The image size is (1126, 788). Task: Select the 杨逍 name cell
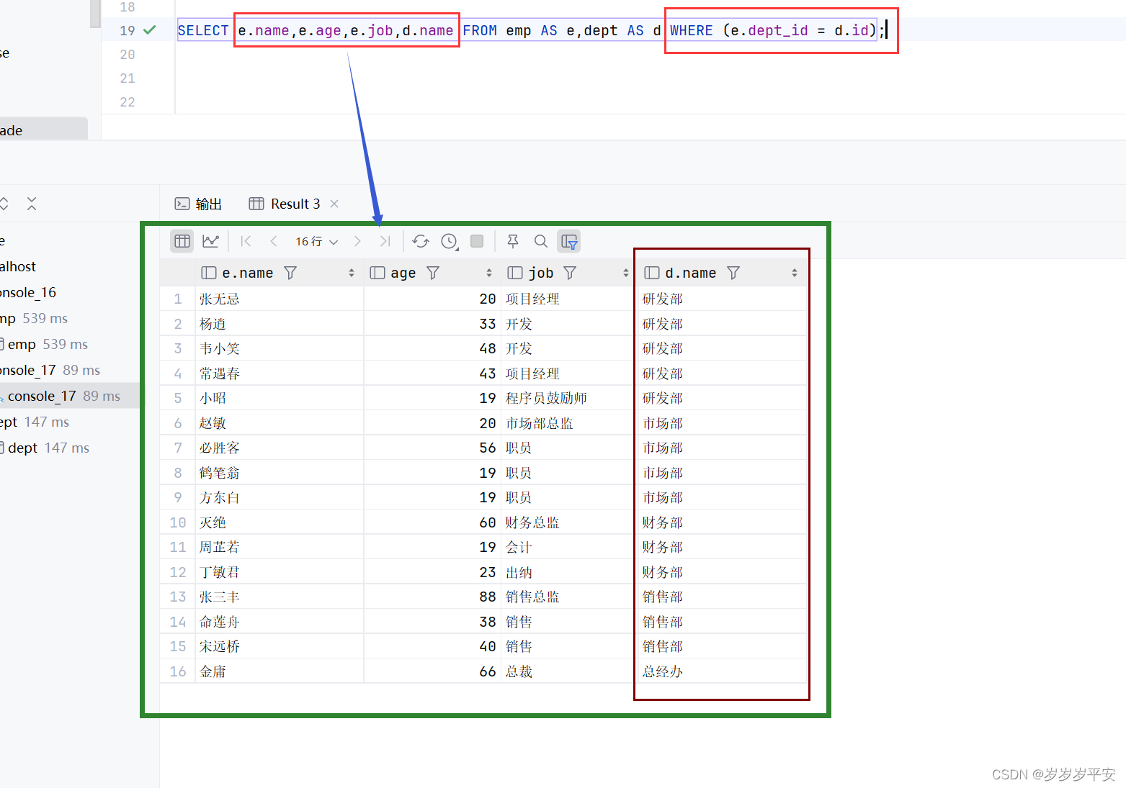click(280, 324)
